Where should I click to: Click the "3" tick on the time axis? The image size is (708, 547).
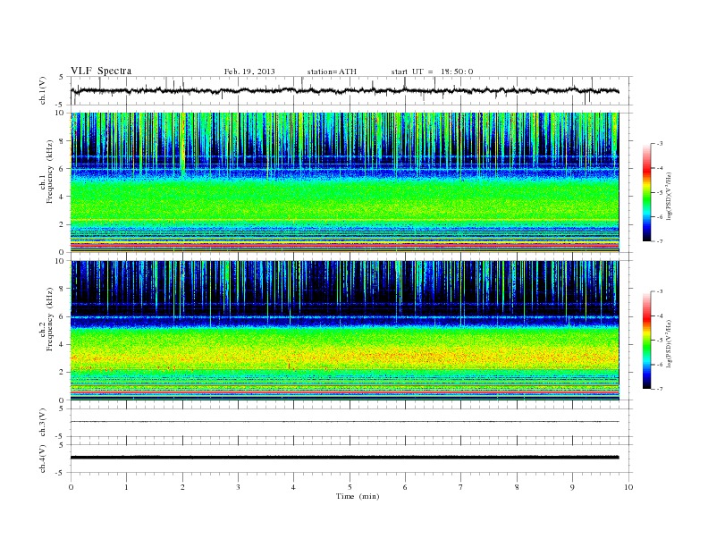[x=238, y=487]
